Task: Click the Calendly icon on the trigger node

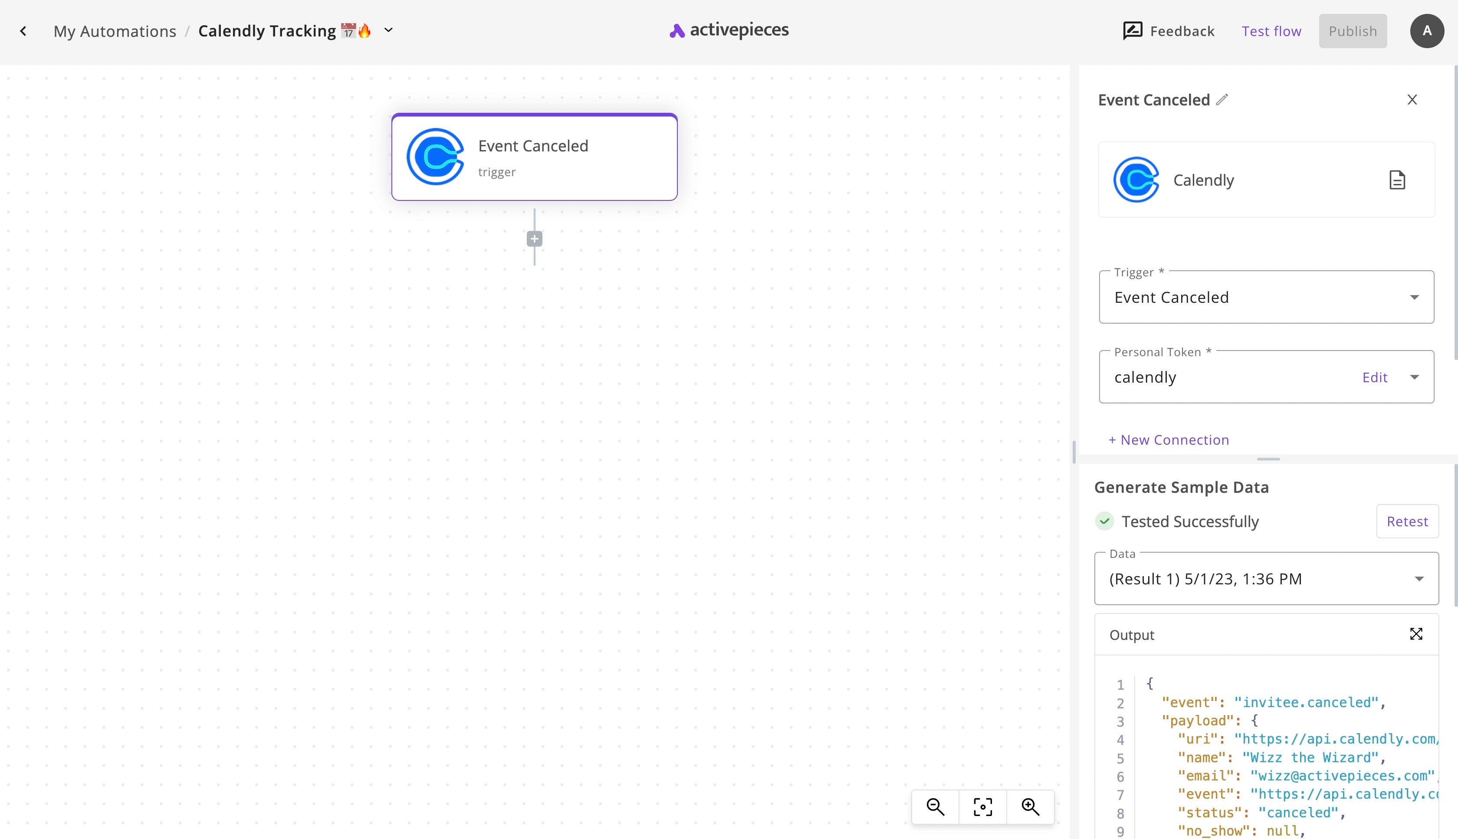Action: tap(436, 157)
